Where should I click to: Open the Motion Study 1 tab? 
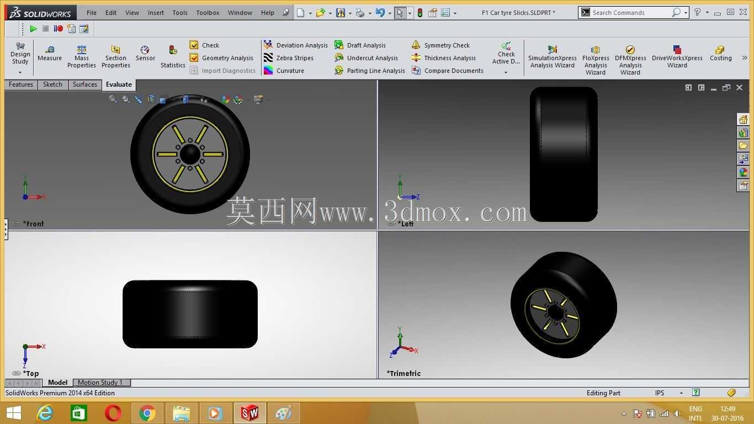[x=100, y=383]
